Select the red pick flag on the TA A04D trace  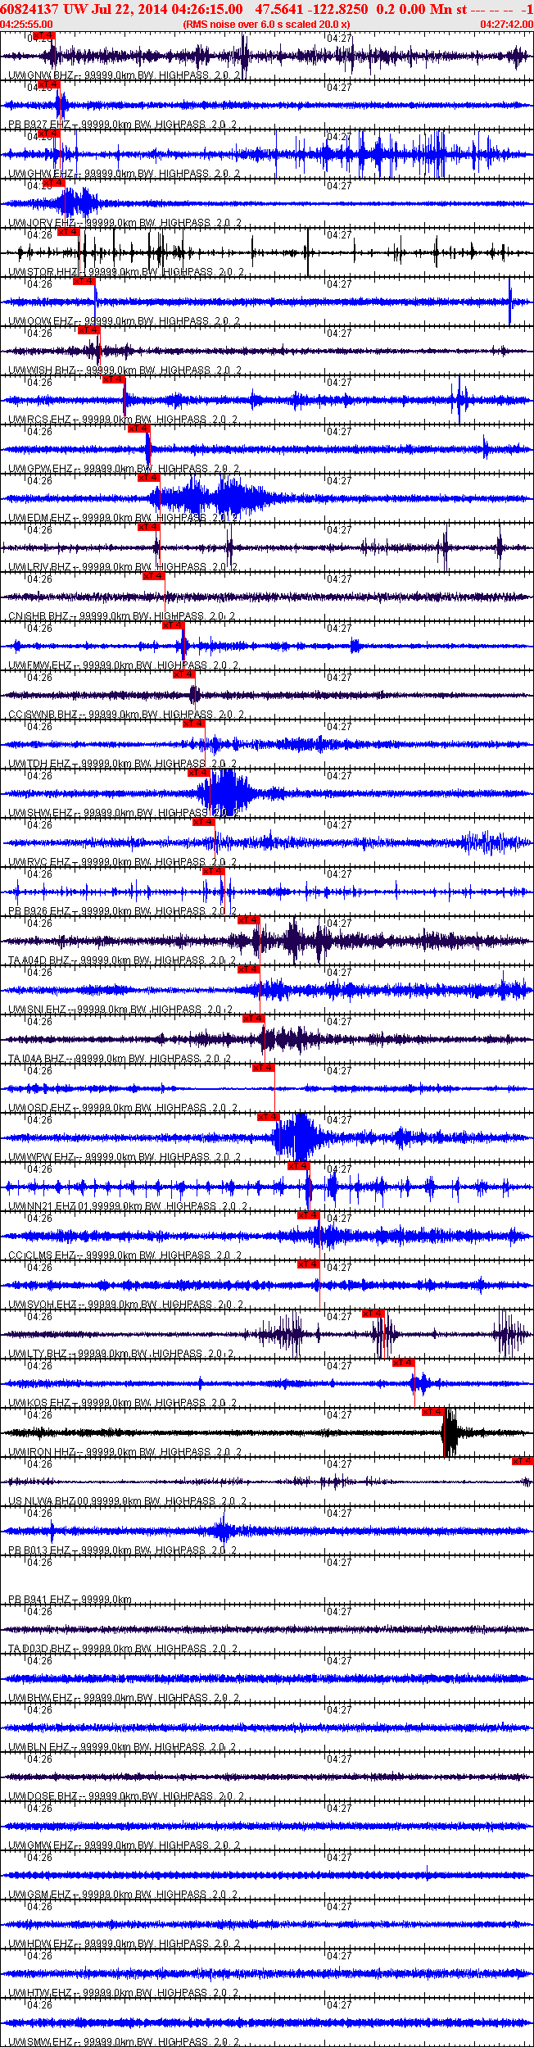[249, 920]
